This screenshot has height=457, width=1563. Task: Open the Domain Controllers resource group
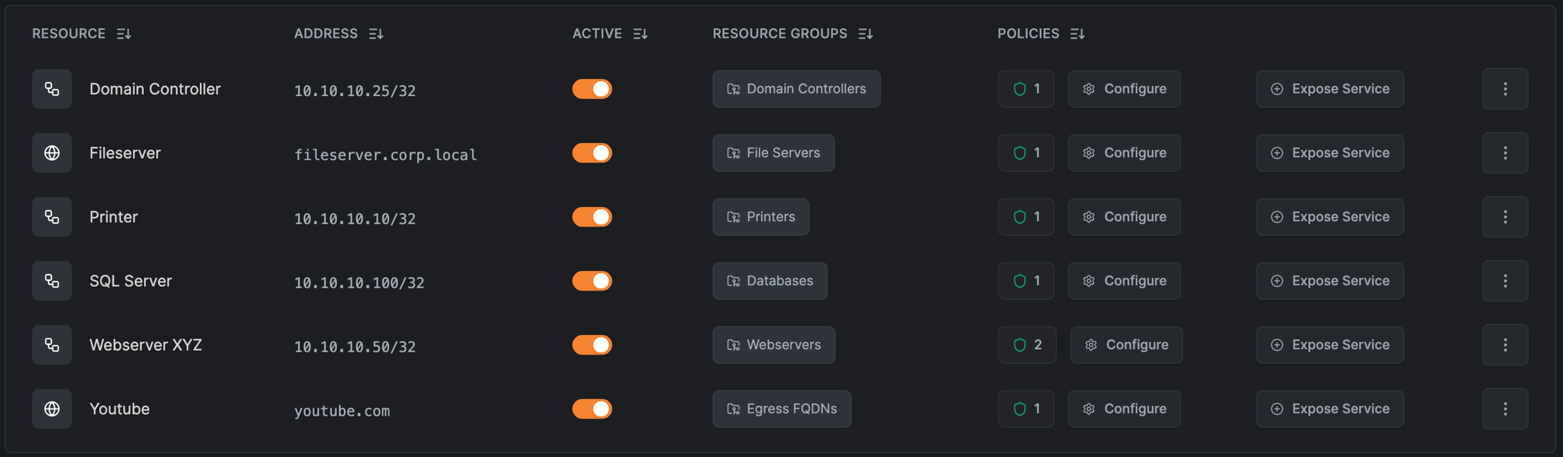click(796, 89)
